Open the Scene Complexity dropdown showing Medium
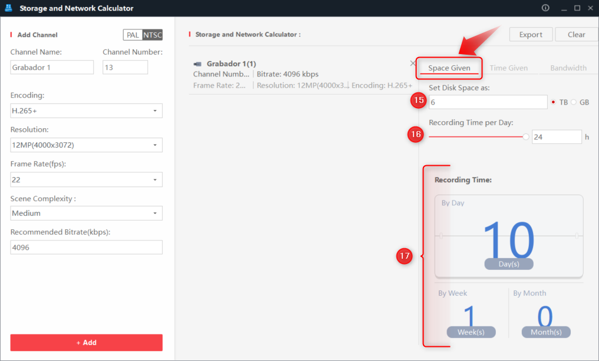Viewport: 599px width, 361px height. 87,213
